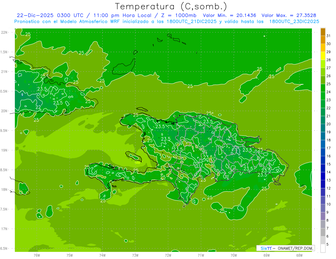Pick the lime colorbar swatch between 26 and 27
Screen dimensions: 336x259
point(323,72)
